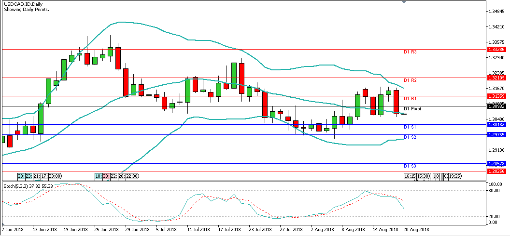510x236 pixels.
Task: Click the 27 Jul 2018 date label
Action: 291,230
